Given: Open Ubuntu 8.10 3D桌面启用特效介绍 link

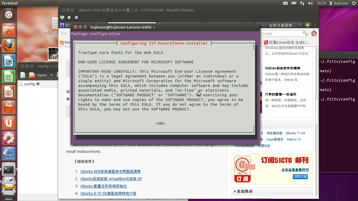Looking at the screenshot, I should tap(108, 193).
